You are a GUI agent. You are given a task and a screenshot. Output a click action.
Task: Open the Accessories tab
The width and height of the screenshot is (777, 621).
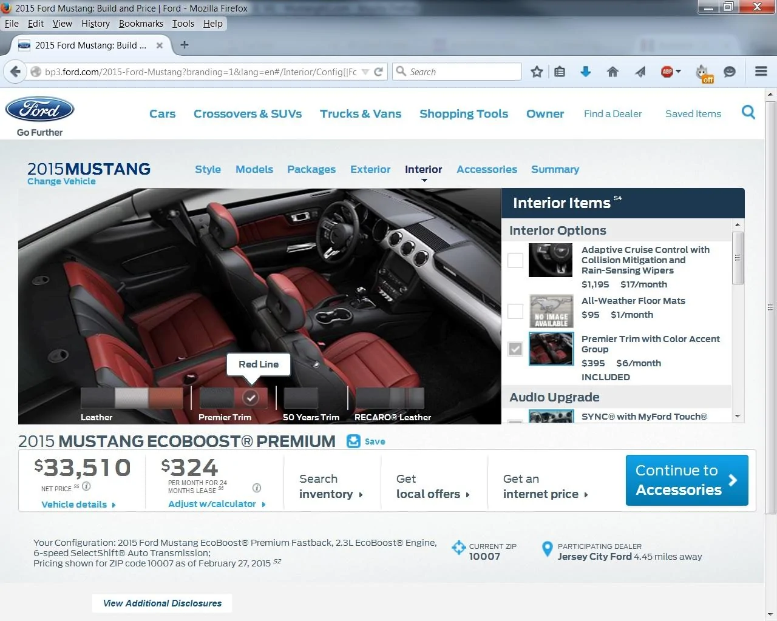(487, 169)
